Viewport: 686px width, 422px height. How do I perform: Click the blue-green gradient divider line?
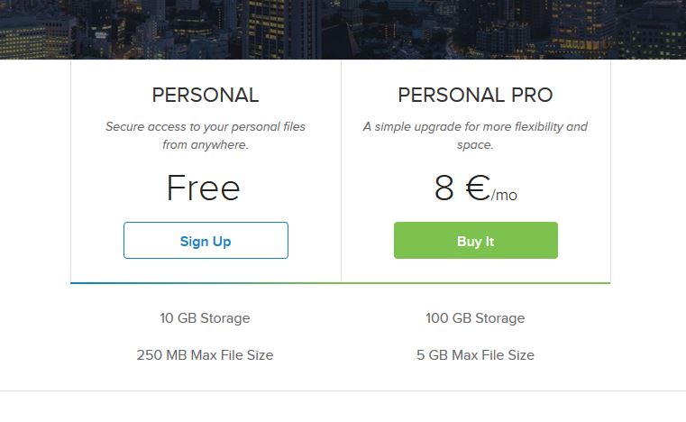click(x=341, y=283)
